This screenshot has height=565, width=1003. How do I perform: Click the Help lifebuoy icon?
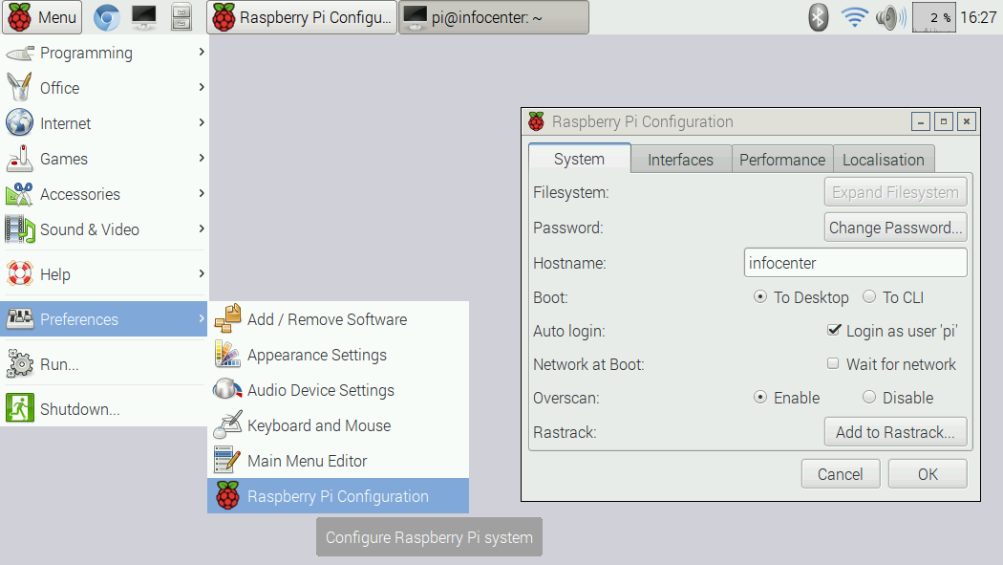coord(20,273)
